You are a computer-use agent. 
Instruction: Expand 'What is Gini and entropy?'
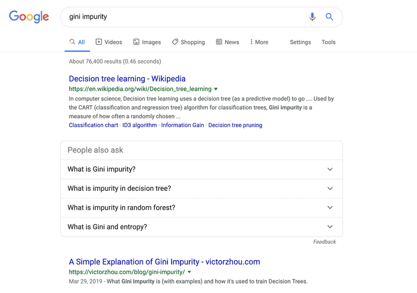[201, 226]
